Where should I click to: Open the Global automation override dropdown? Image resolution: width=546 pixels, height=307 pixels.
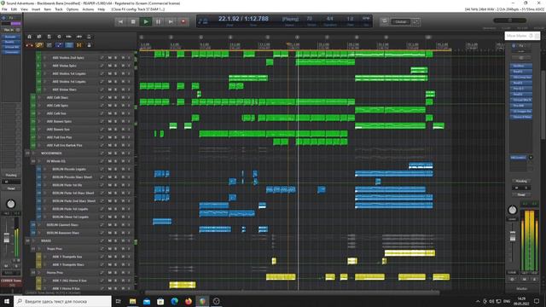click(400, 21)
